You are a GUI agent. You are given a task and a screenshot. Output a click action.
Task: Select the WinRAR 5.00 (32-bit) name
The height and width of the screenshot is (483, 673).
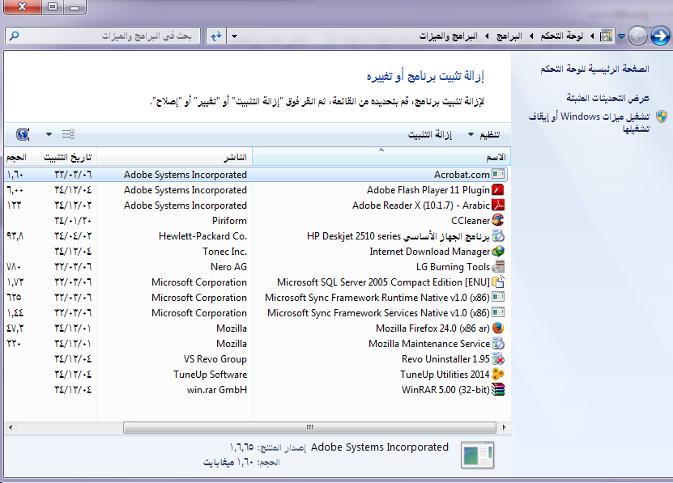(445, 390)
